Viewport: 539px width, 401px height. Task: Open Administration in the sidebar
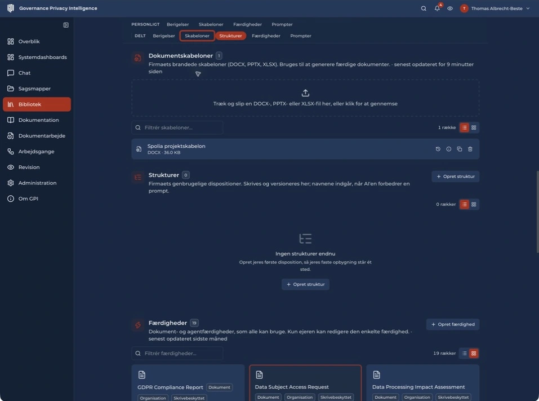[37, 183]
